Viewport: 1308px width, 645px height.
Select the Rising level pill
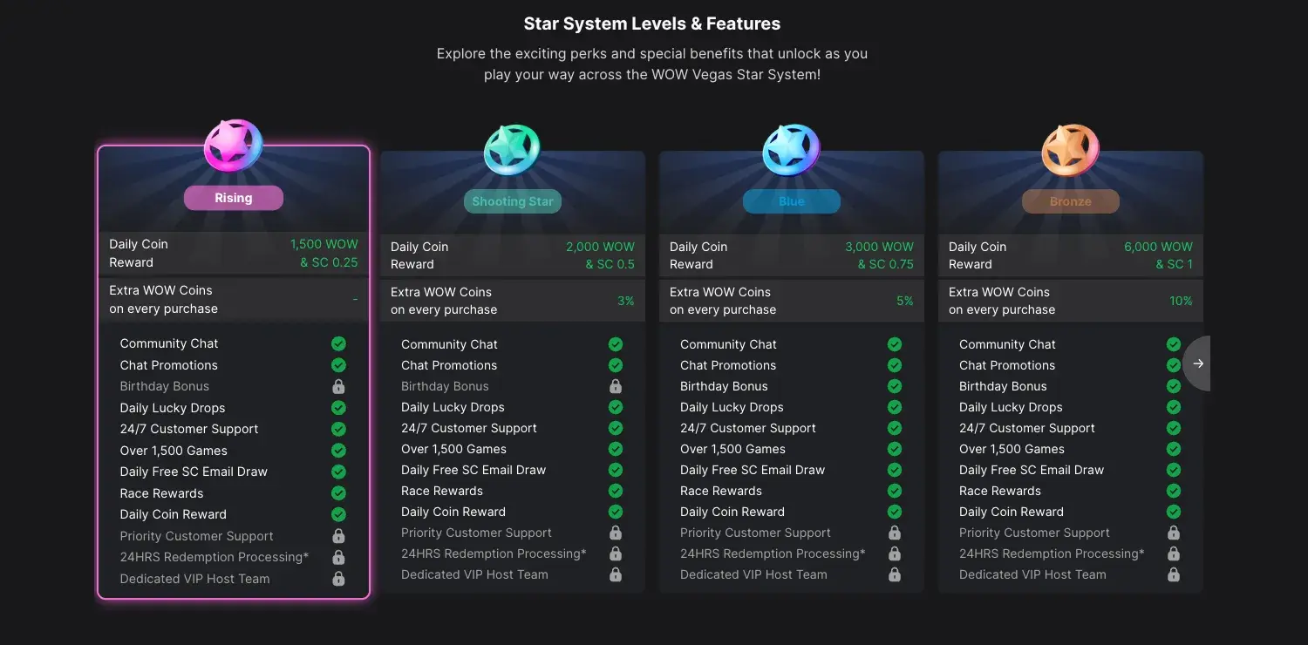coord(234,198)
